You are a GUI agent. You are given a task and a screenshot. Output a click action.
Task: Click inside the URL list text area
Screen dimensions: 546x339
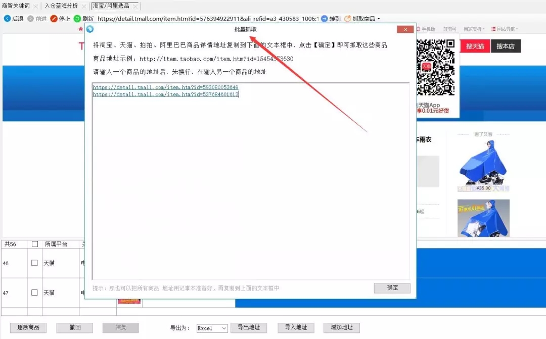251,181
